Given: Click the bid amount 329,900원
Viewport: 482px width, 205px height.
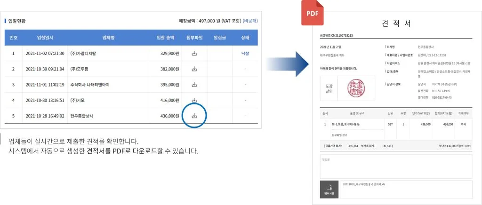Looking at the screenshot, I should 169,54.
